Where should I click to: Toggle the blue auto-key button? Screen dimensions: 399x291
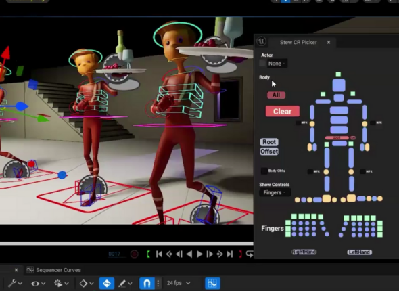(x=107, y=284)
